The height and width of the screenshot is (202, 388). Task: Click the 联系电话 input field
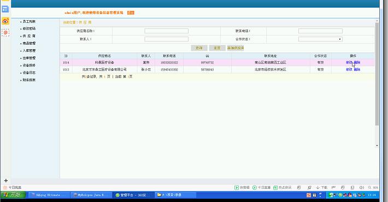(320, 31)
